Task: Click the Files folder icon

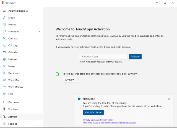Action: click(4, 94)
